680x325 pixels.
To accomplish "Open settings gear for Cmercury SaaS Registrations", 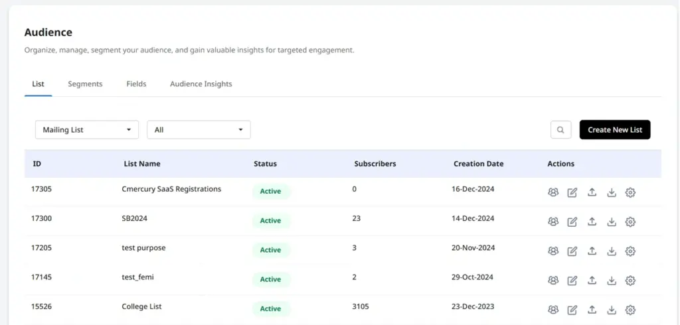I will pos(631,192).
